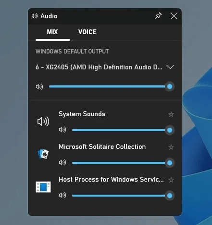Mute System Sounds small speaker icon
Screen dimensions: 212x225
(x=62, y=130)
